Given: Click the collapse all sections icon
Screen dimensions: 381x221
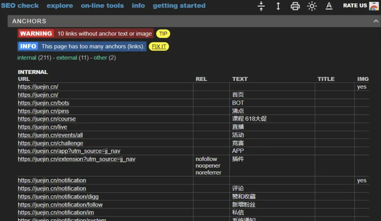Looking at the screenshot, I should (x=261, y=6).
